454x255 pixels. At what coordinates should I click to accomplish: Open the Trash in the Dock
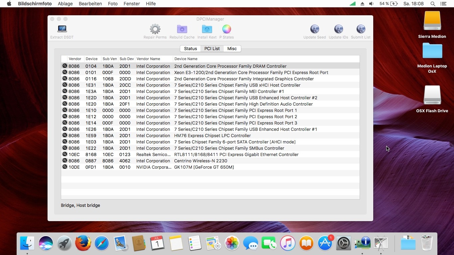point(427,243)
